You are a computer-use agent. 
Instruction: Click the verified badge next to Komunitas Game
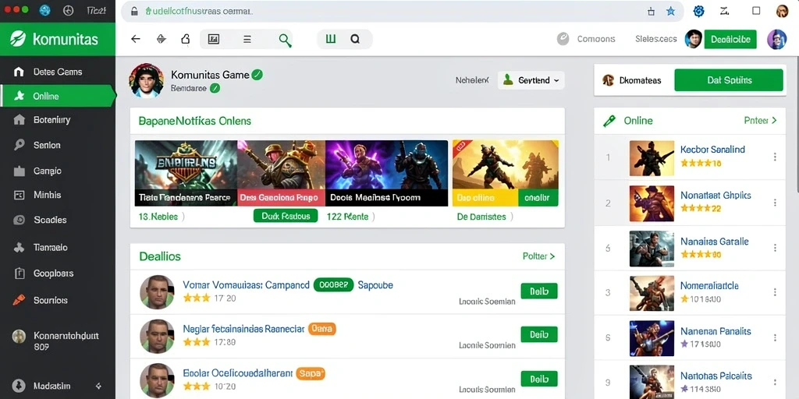point(257,75)
